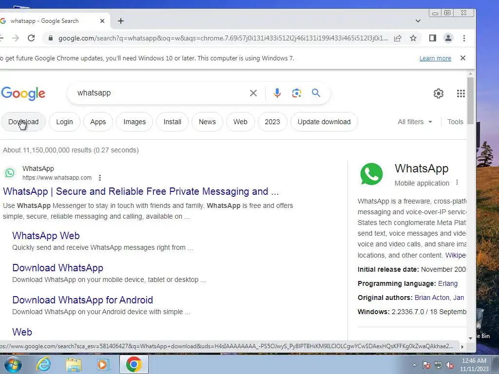The height and width of the screenshot is (374, 499).
Task: Select the Web filter chip
Action: 240,122
